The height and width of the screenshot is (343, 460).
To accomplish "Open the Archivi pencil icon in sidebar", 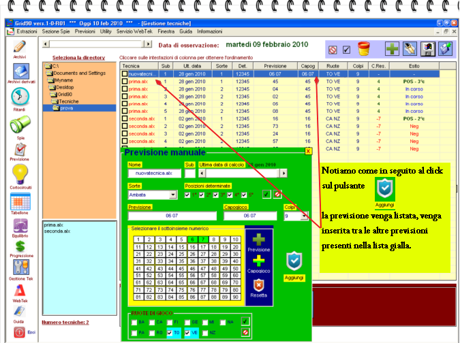I will (x=20, y=47).
